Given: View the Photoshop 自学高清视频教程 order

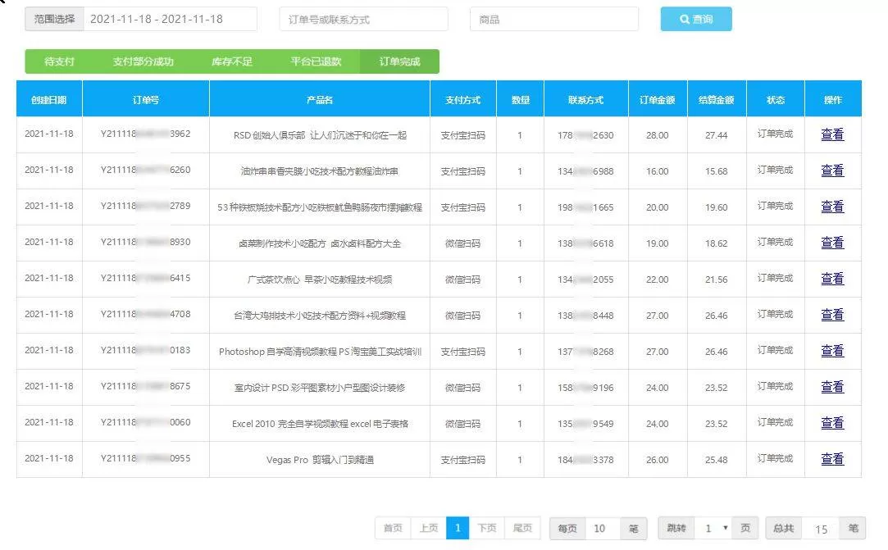Looking at the screenshot, I should coord(832,351).
